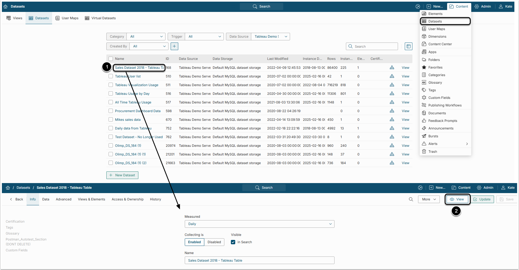The height and width of the screenshot is (270, 519).
Task: Open the Bursts item in Content menu
Action: coord(433,136)
